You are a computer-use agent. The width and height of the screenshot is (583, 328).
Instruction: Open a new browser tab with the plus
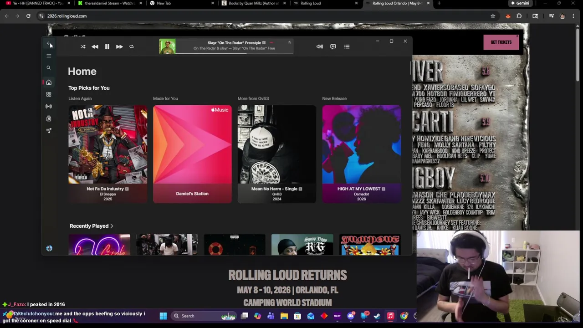point(439,3)
